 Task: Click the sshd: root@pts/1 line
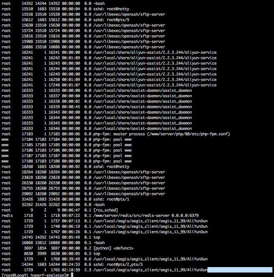[66, 199]
